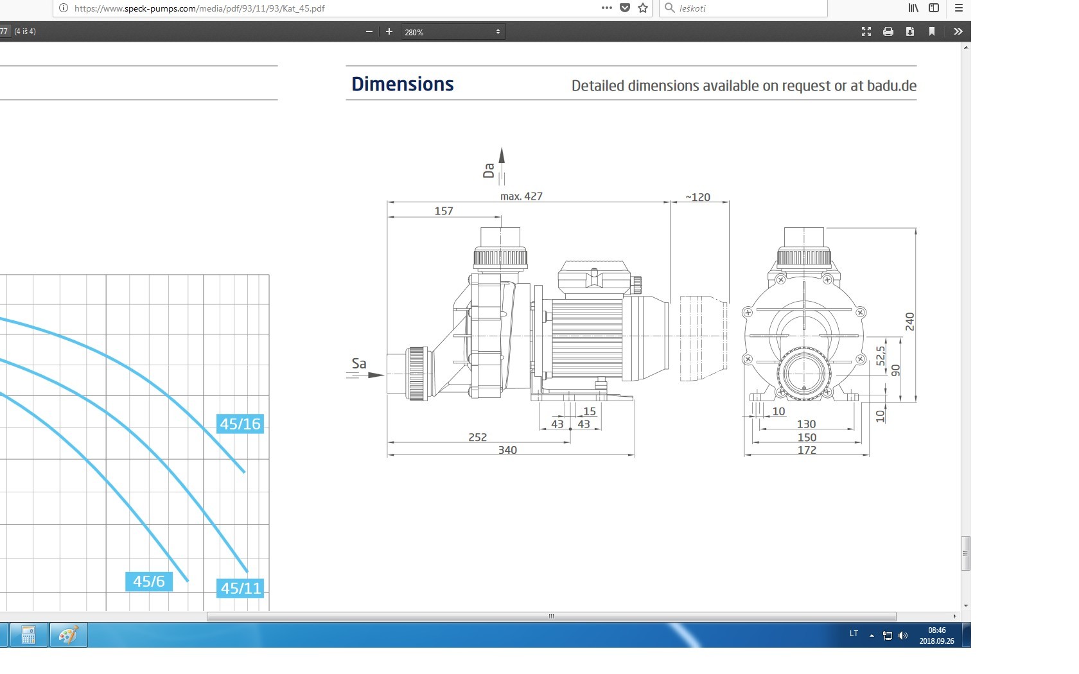Screen dimensions: 1079x674
Task: Open the 280% zoom level dropdown
Action: pyautogui.click(x=453, y=31)
